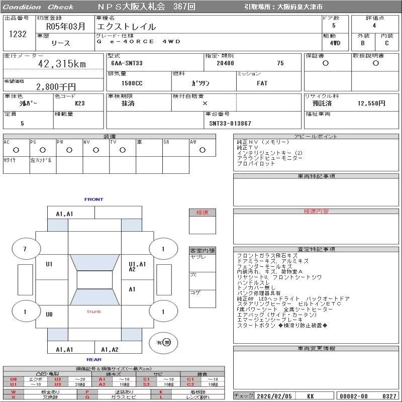Screen dimensions: 402x402
Task: Click the AW equipment circle
Action: pos(203,150)
